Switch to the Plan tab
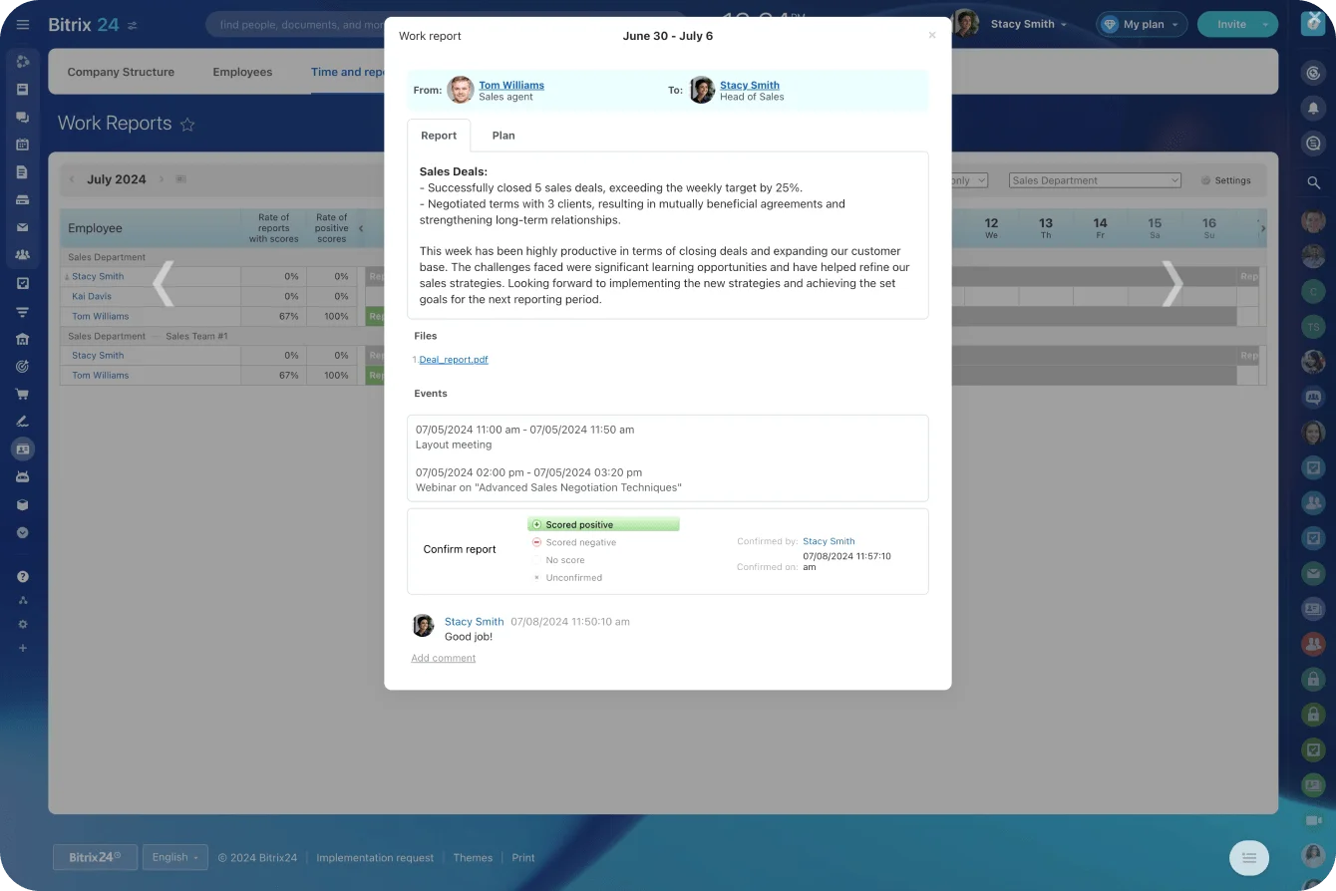The width and height of the screenshot is (1336, 891). coord(503,136)
